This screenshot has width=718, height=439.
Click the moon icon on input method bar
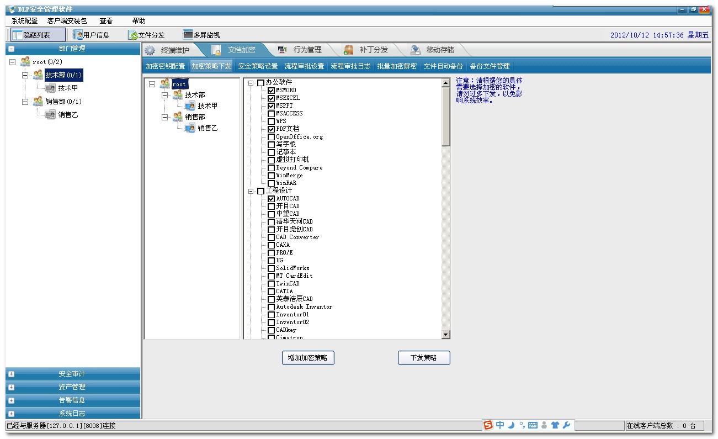pyautogui.click(x=511, y=425)
